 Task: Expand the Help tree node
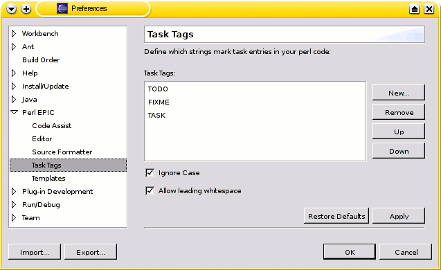pyautogui.click(x=14, y=73)
